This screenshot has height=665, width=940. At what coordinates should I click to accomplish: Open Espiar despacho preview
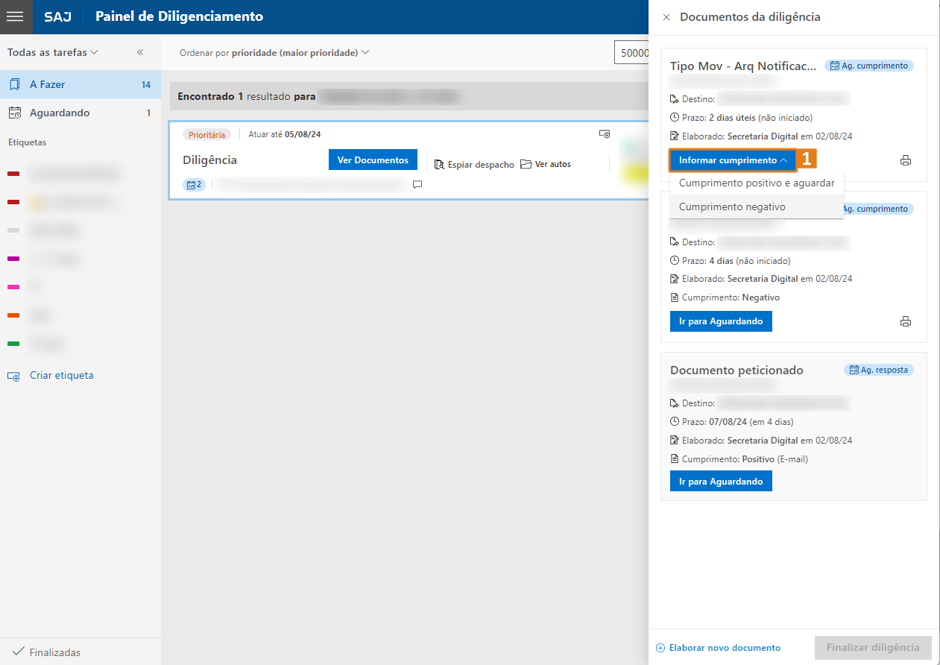tap(474, 164)
